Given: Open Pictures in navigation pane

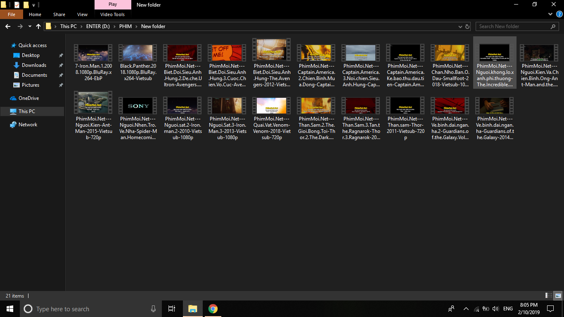Looking at the screenshot, I should tap(31, 85).
